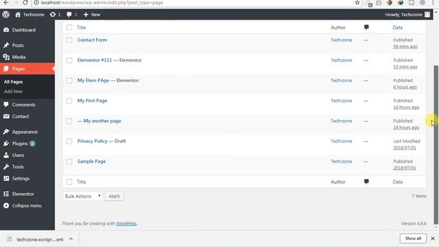Open My First Page link
The image size is (439, 247).
point(92,101)
